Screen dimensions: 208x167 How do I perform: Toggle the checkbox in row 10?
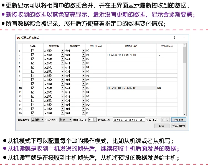pos(33,88)
